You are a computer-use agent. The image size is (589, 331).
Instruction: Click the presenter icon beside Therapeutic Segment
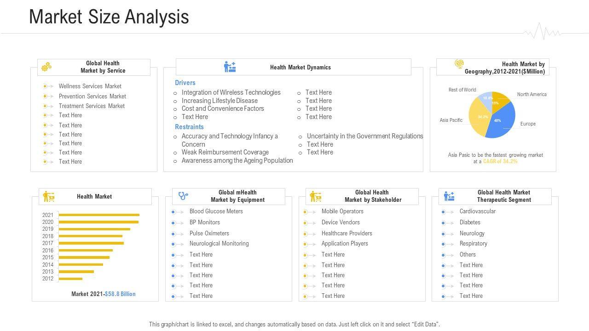pos(449,196)
